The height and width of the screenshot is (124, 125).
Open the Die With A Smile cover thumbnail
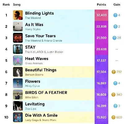pos(18,117)
